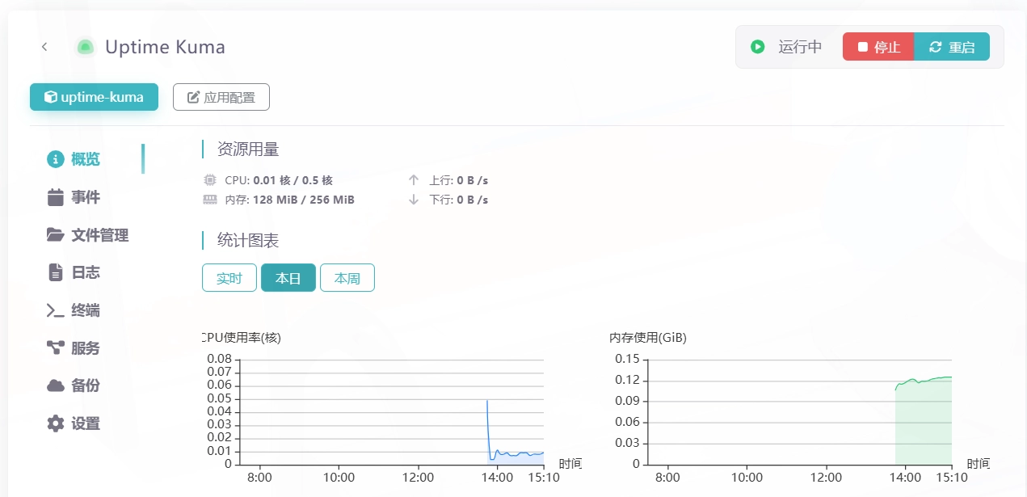Click the folder icon beside 文件管理
The image size is (1027, 497).
(x=55, y=235)
